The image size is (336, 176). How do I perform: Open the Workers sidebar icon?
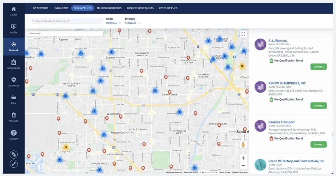pos(13,115)
